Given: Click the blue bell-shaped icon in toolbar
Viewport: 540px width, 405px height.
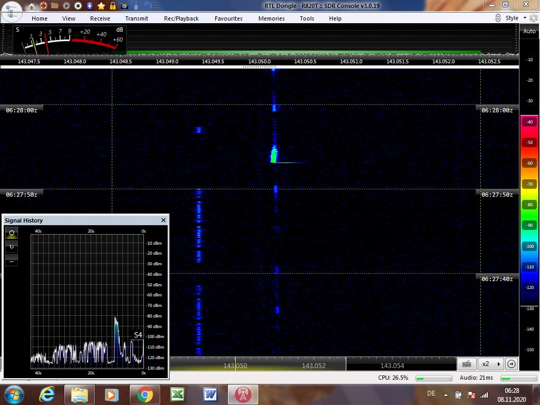Looking at the screenshot, I should point(136,6).
